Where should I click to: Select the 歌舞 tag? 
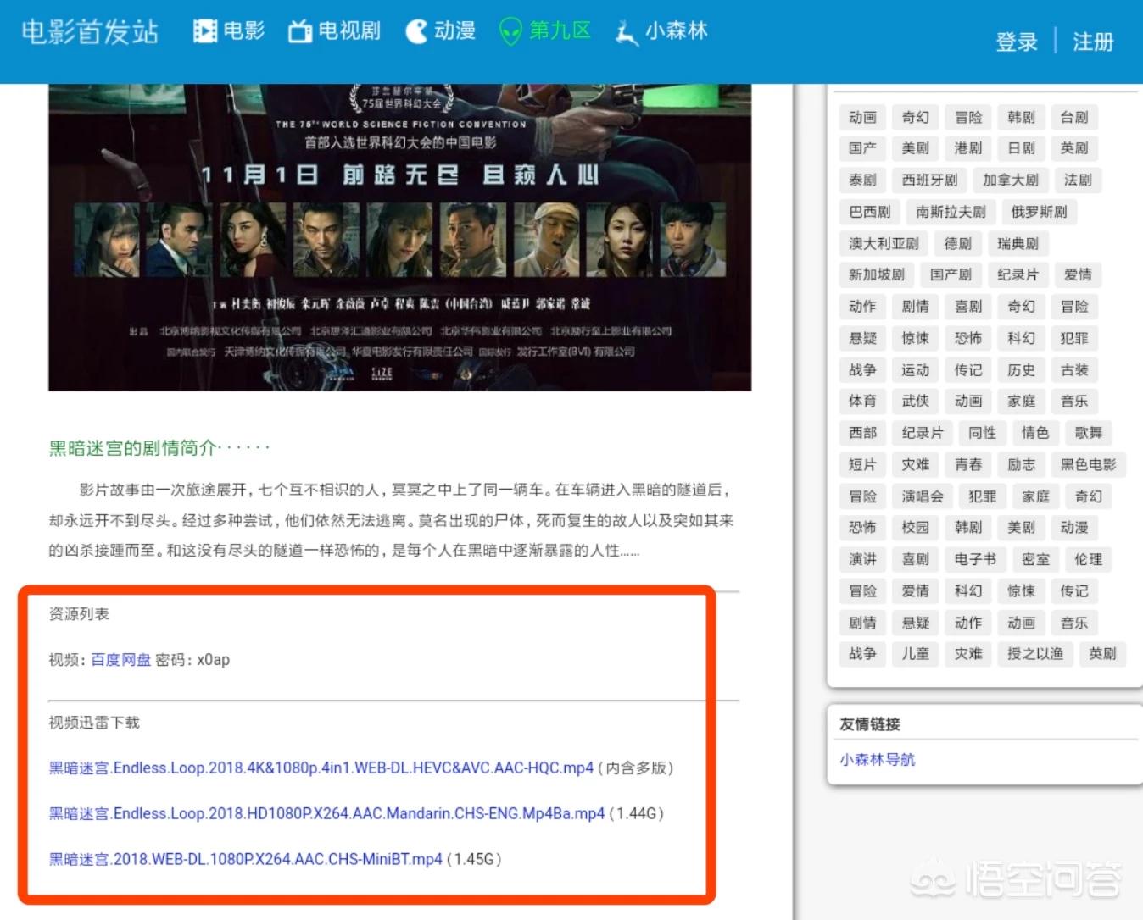tap(1089, 433)
